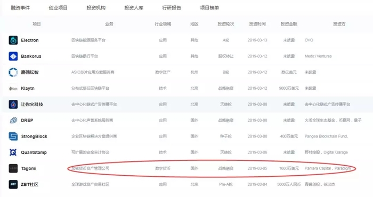This screenshot has width=373, height=197.
Task: Click the DREP project logo
Action: (13, 121)
